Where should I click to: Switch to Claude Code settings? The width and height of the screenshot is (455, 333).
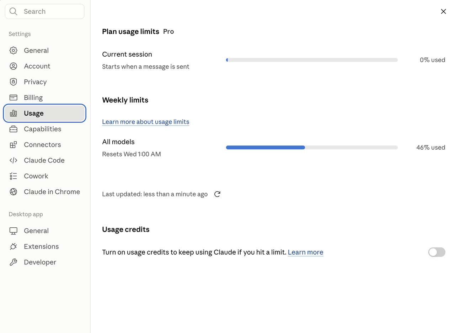45,160
